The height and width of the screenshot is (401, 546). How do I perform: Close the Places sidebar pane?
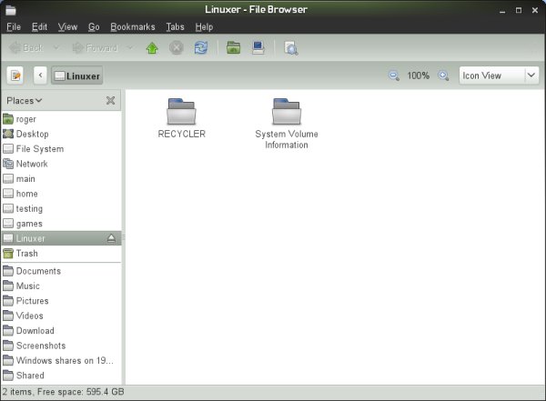point(110,101)
